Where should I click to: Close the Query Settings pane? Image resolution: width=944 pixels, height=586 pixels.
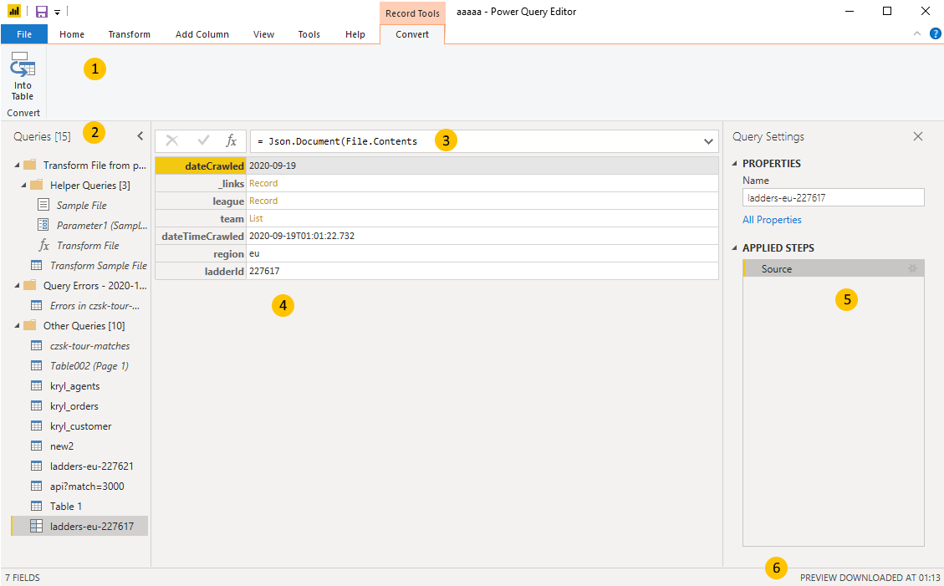tap(917, 136)
